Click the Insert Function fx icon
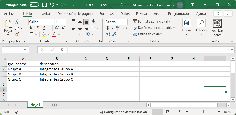The width and height of the screenshot is (236, 115). click(62, 50)
